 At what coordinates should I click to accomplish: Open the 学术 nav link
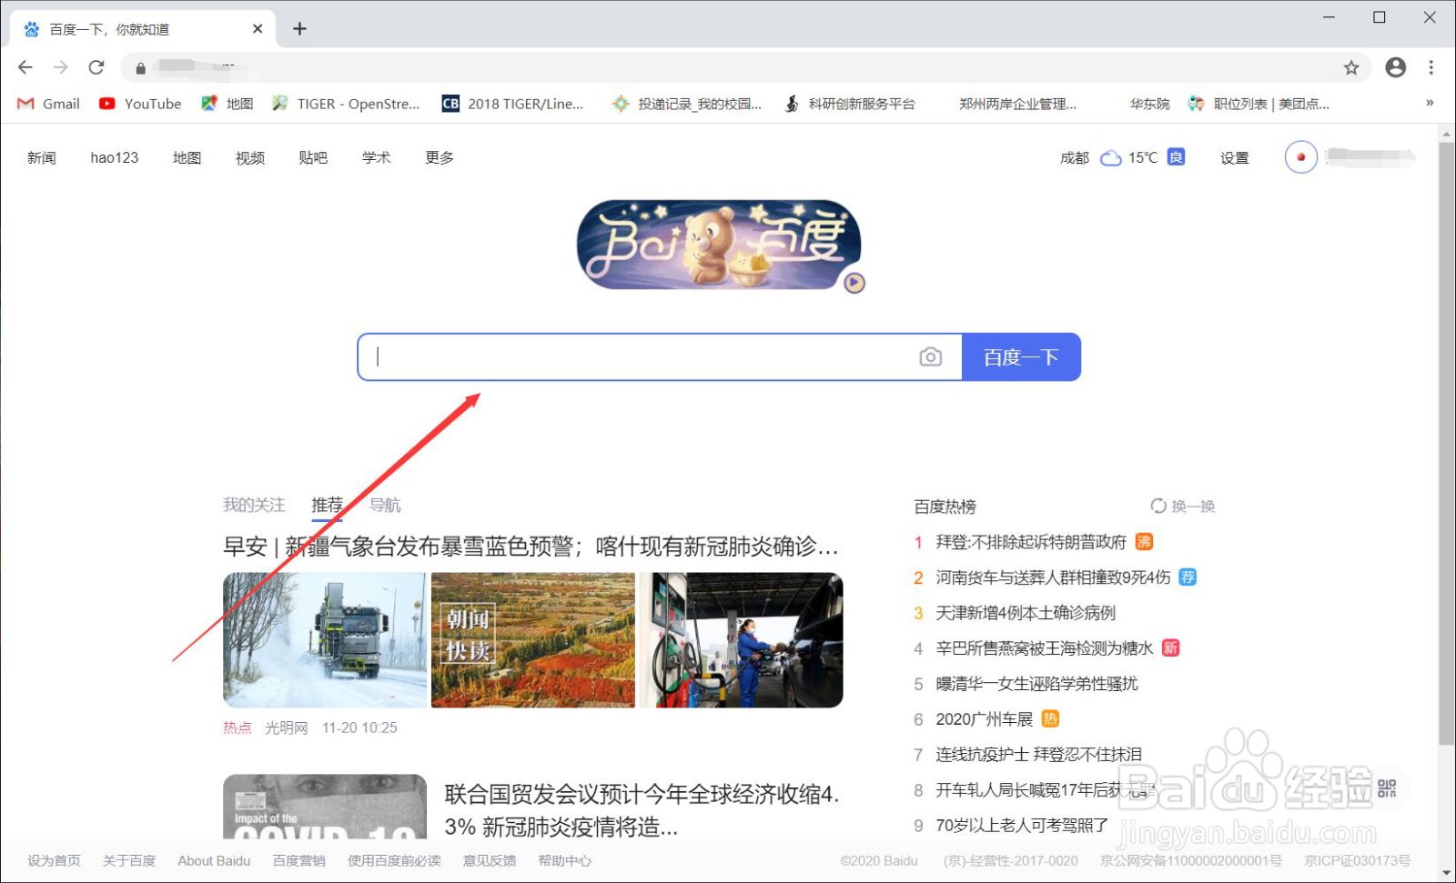coord(377,158)
